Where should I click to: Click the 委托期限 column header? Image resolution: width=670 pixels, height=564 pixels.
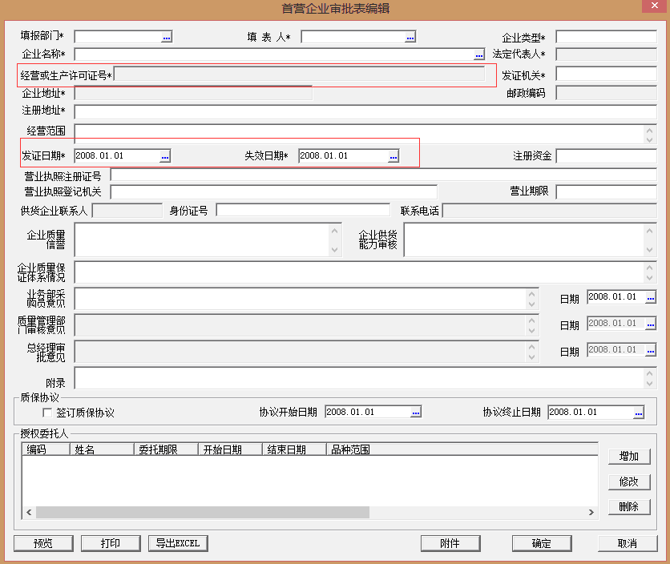pyautogui.click(x=166, y=449)
